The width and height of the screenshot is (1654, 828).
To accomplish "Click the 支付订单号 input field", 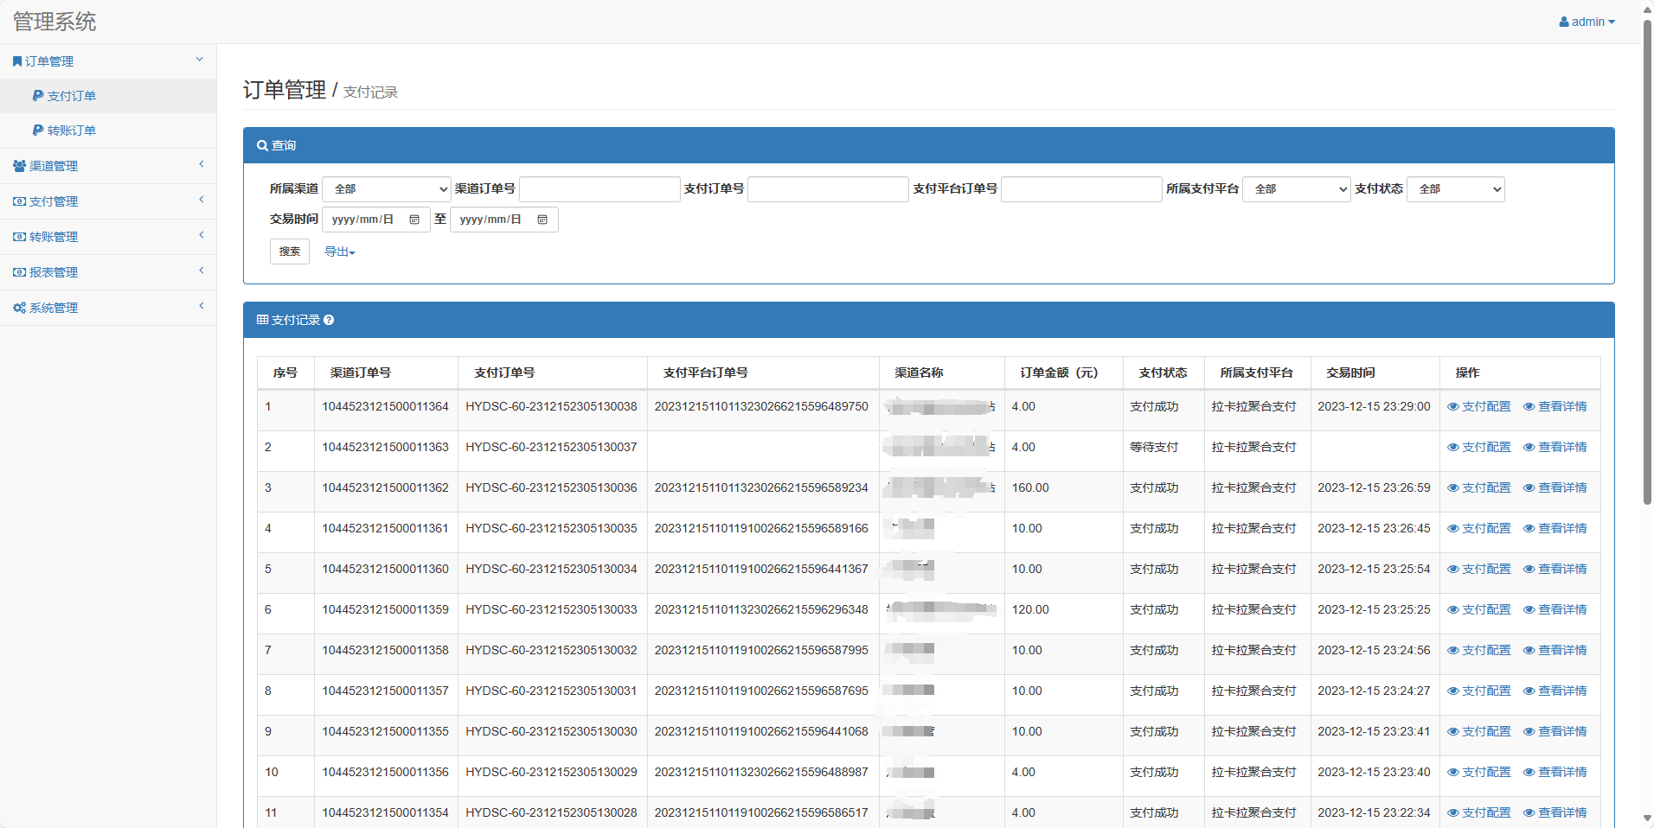I will pyautogui.click(x=828, y=189).
